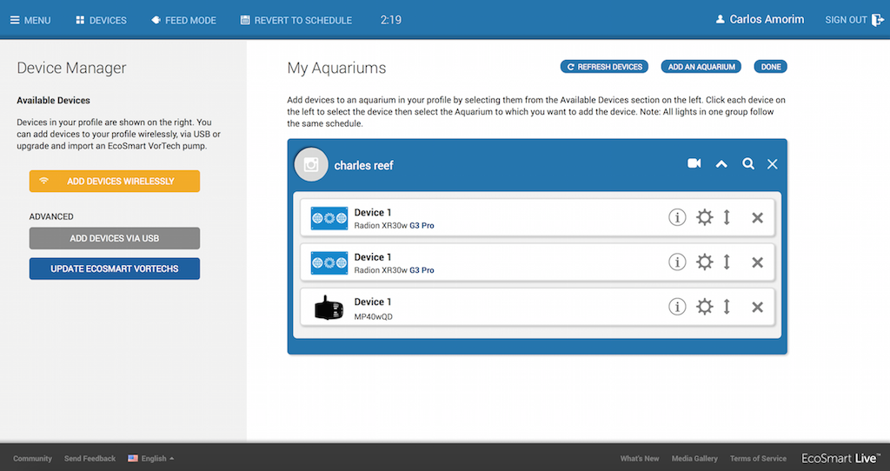Open Devices in top navigation
The image size is (890, 471).
[101, 20]
